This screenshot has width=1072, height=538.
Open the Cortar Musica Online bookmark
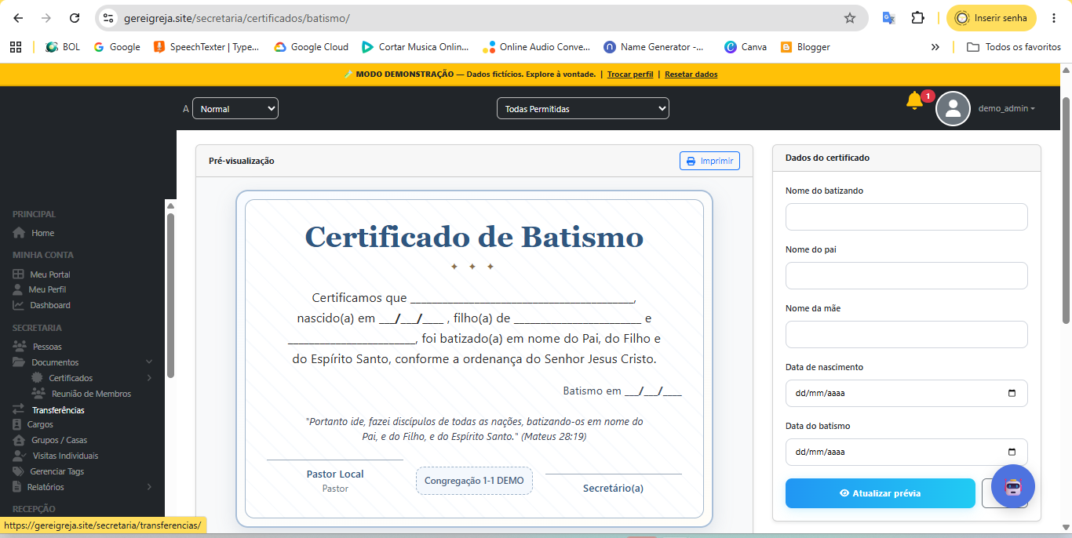(415, 47)
